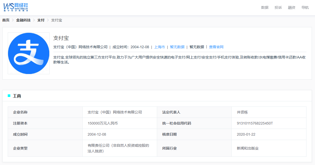Select the 井贤栋 cell
The image size is (315, 165).
[269, 112]
